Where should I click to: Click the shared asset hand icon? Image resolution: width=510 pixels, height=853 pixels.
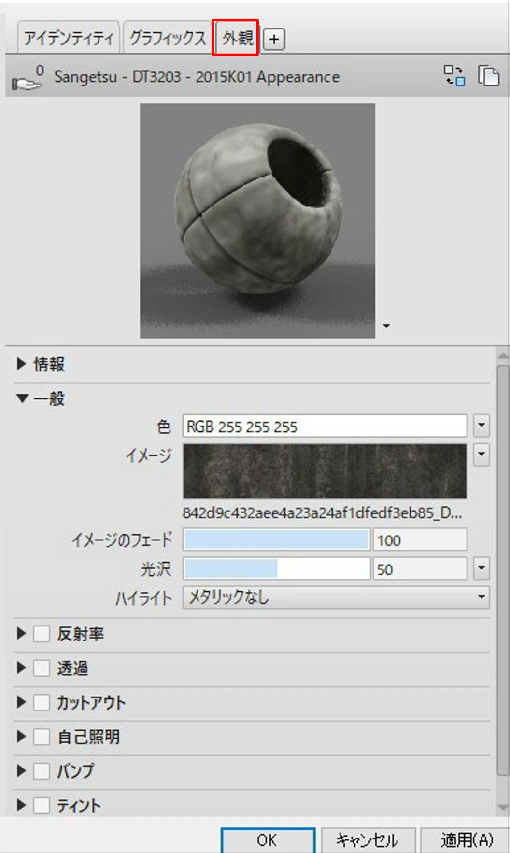pos(28,78)
